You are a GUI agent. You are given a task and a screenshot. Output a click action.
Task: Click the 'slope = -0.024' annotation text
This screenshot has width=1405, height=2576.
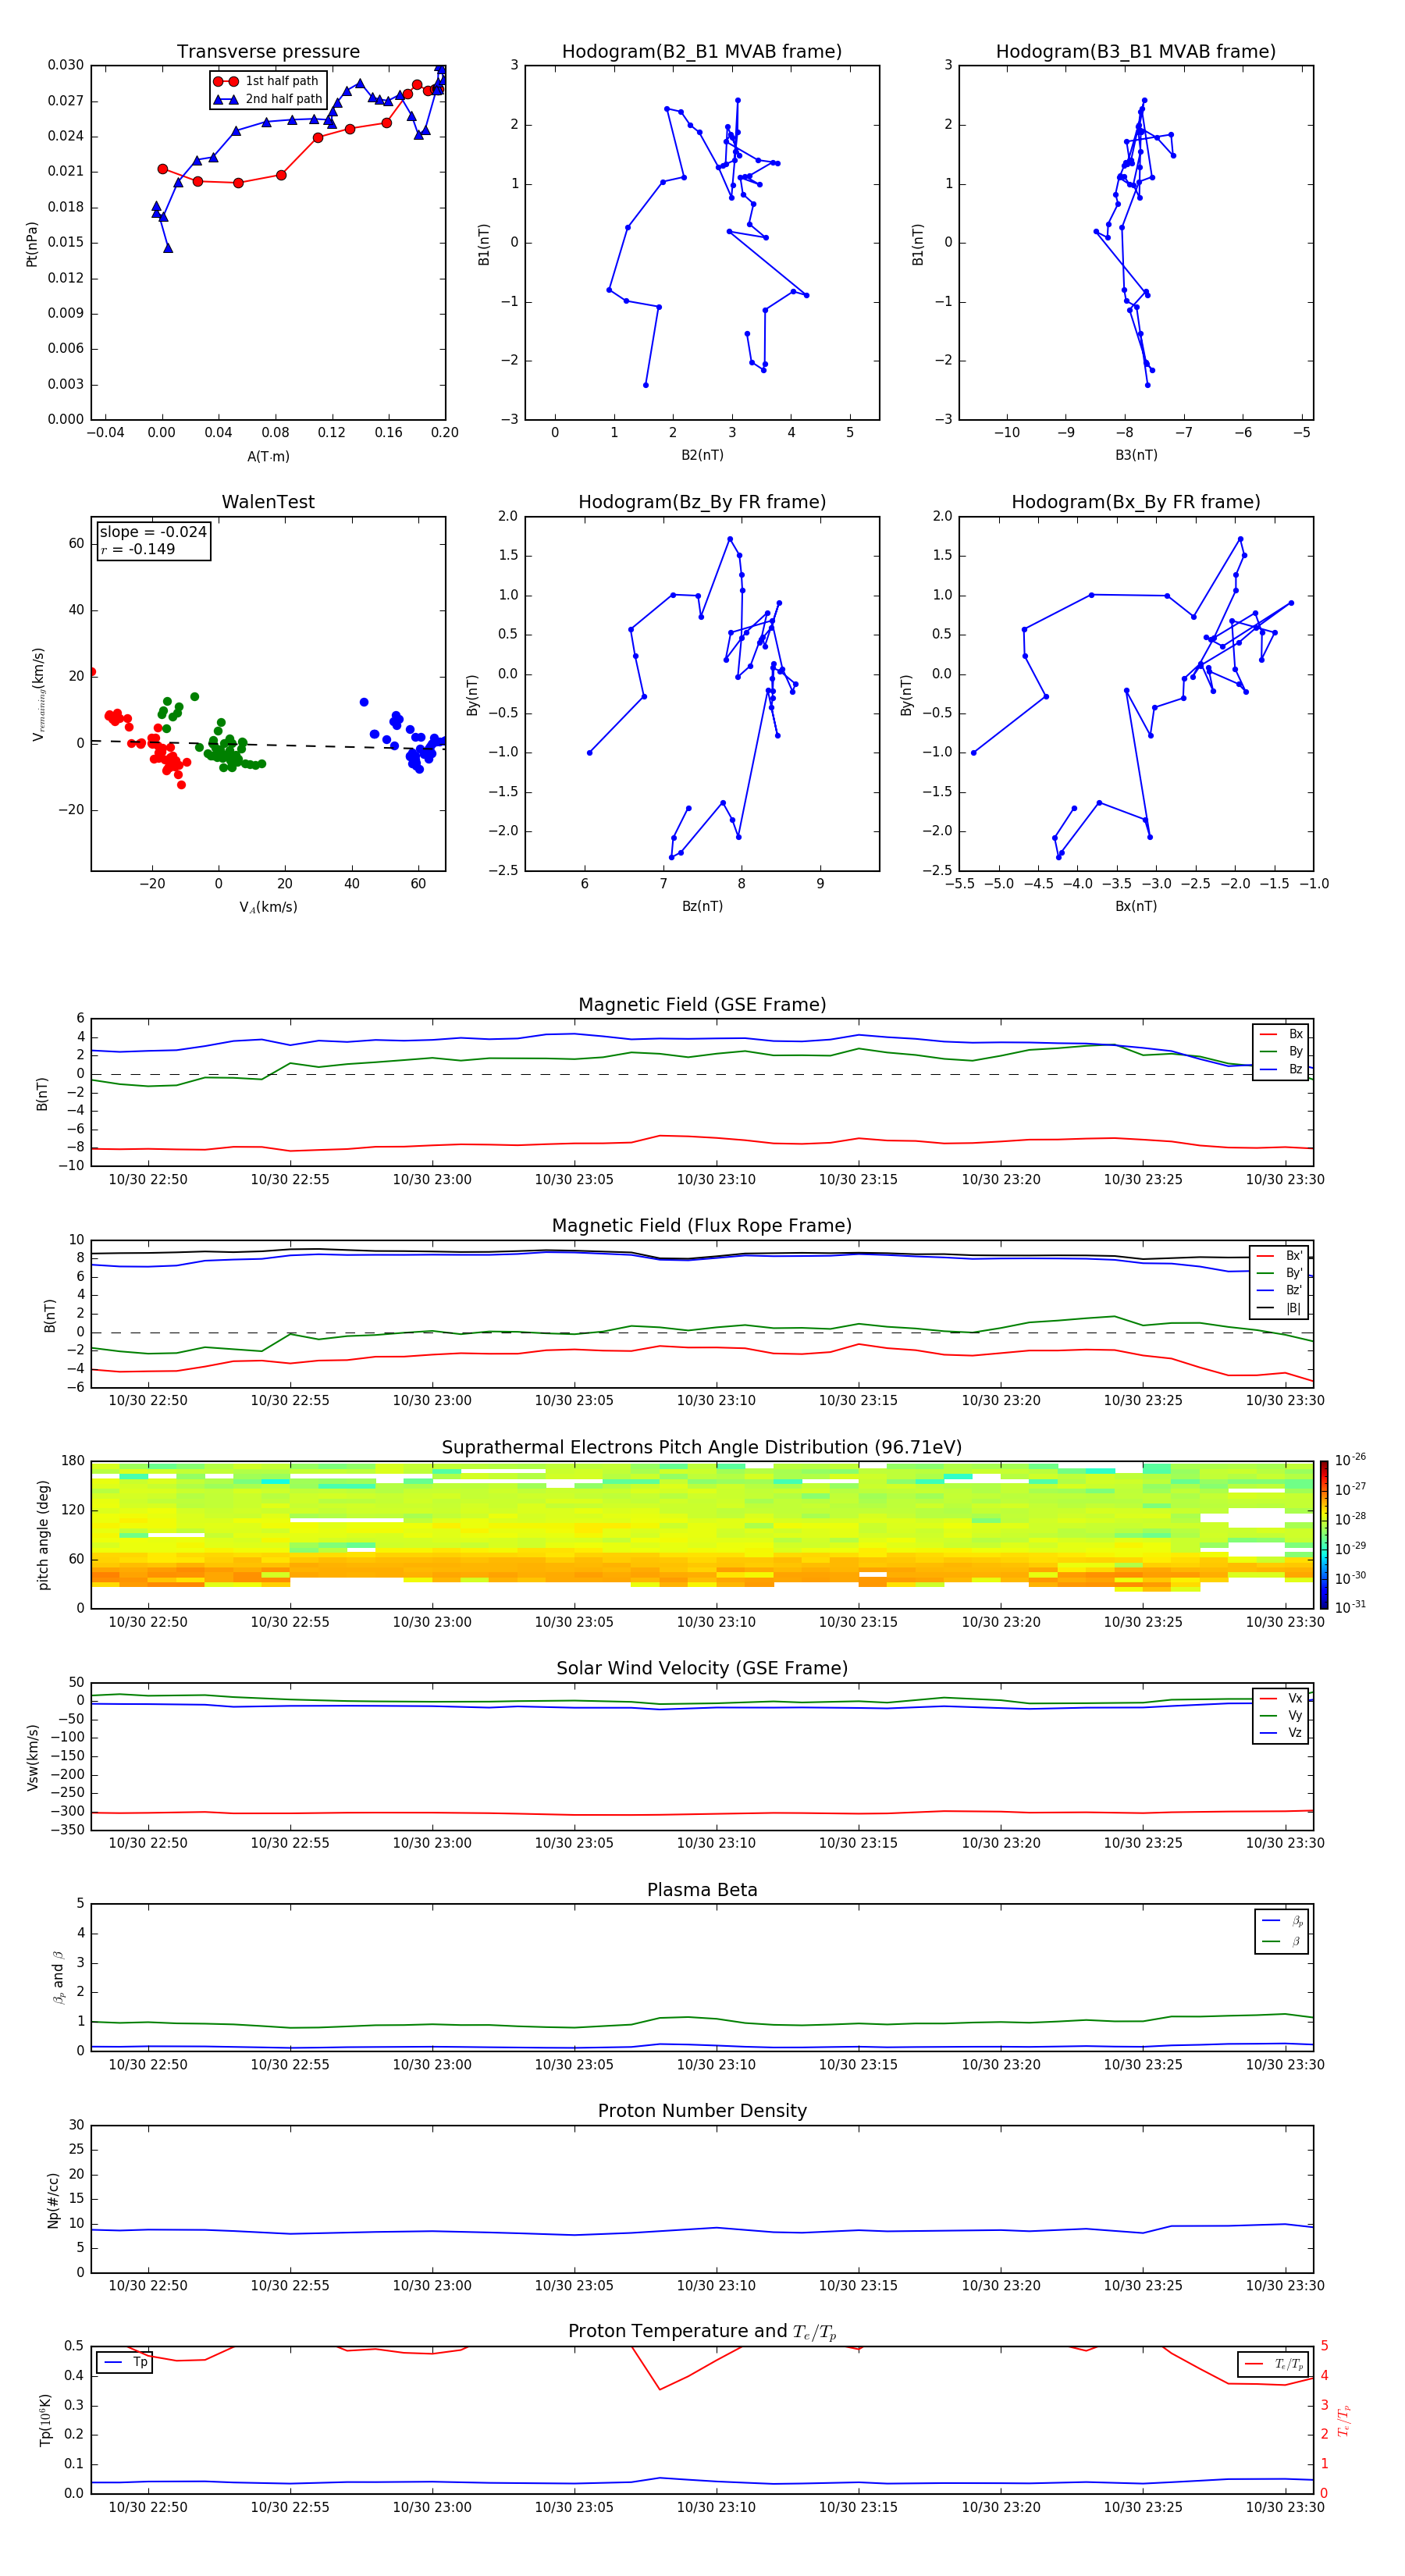coord(153,532)
